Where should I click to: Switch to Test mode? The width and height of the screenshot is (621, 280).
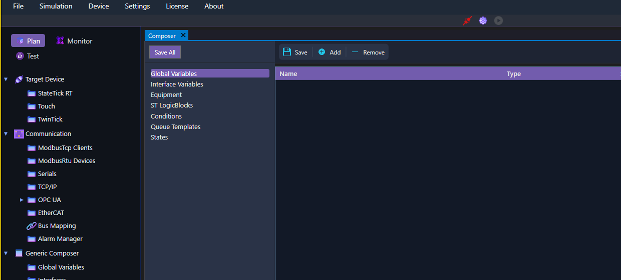[x=28, y=56]
